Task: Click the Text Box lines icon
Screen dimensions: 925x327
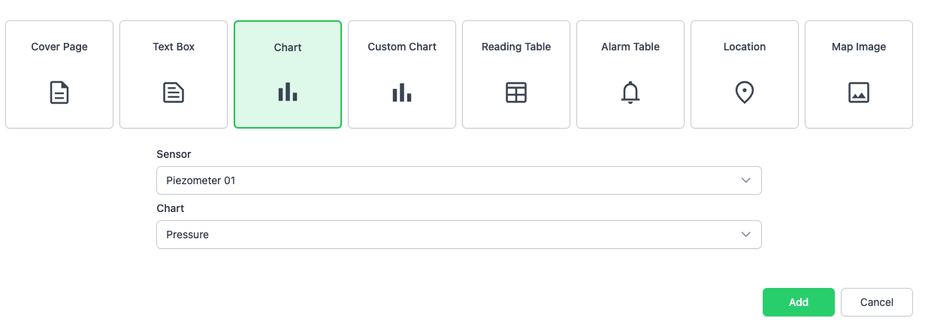Action: click(x=174, y=92)
